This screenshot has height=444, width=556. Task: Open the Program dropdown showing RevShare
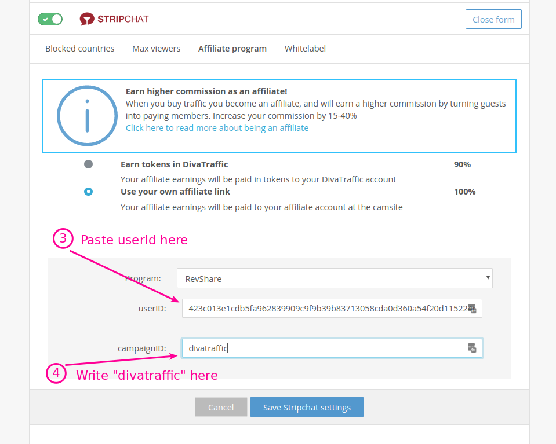click(335, 278)
